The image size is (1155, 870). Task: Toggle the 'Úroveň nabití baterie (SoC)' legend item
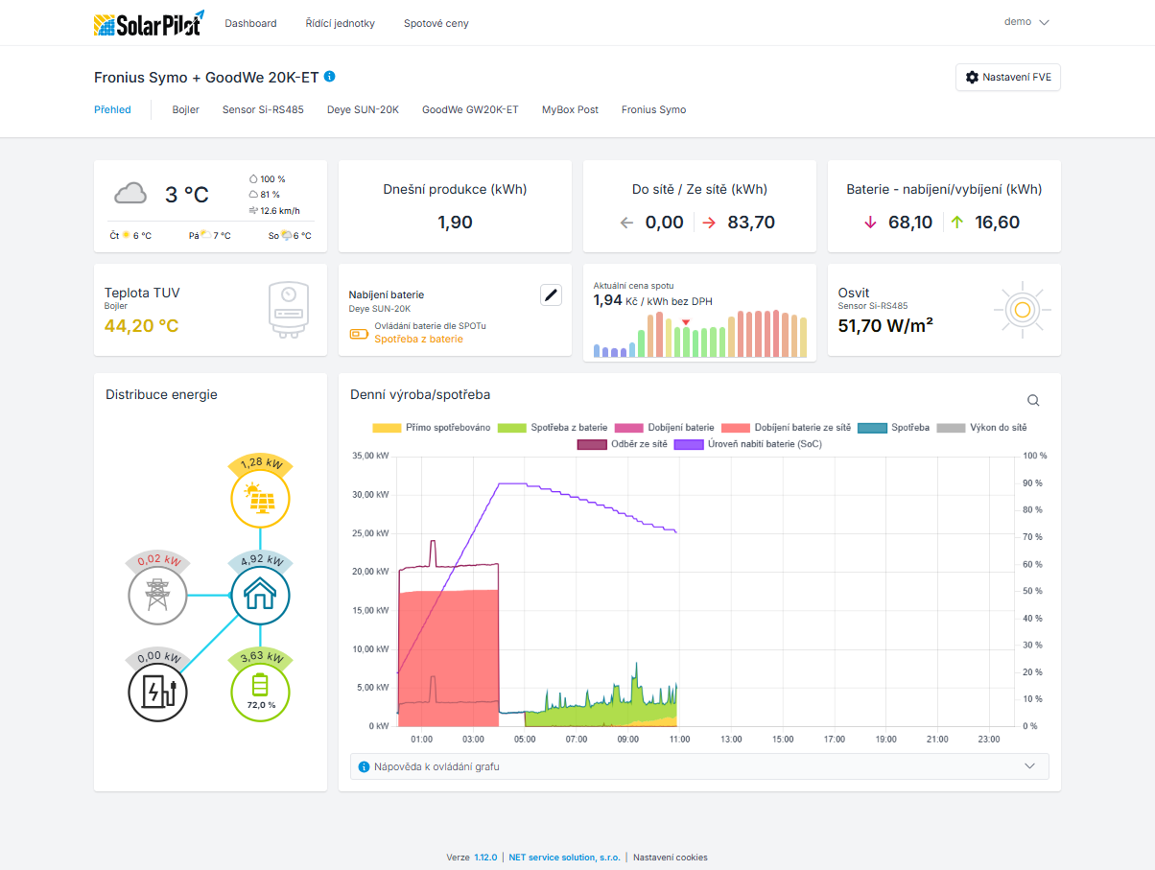point(748,444)
